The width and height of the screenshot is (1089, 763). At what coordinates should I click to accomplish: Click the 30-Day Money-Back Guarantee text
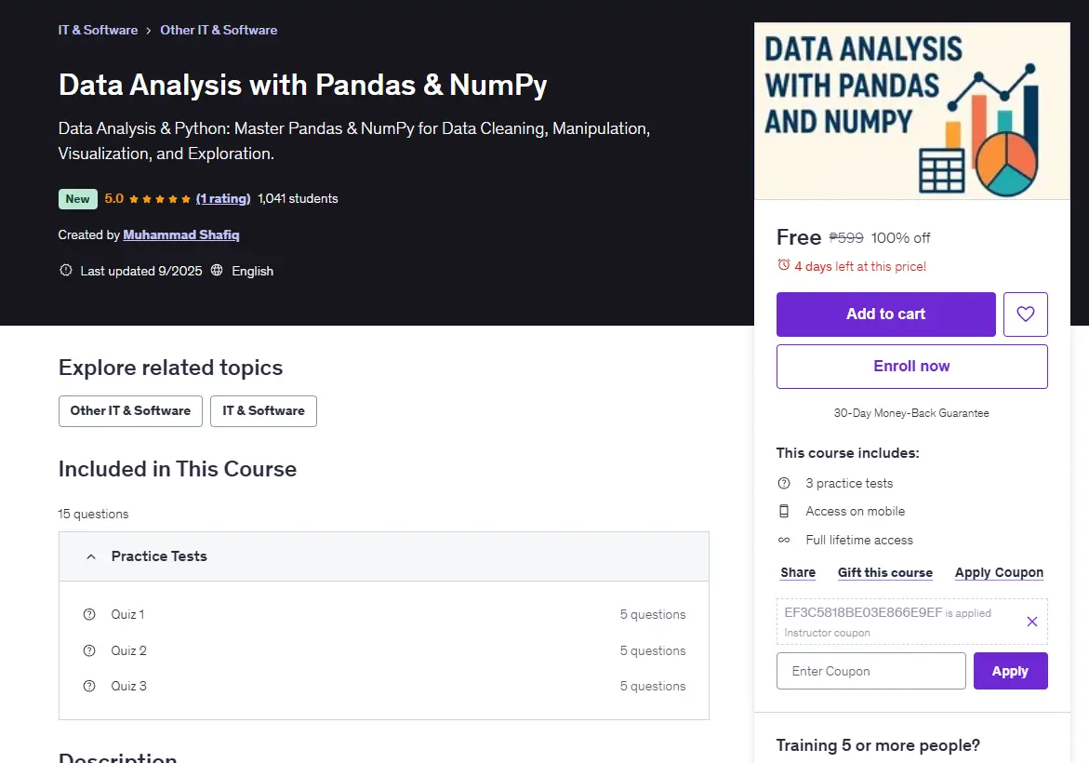pos(911,413)
